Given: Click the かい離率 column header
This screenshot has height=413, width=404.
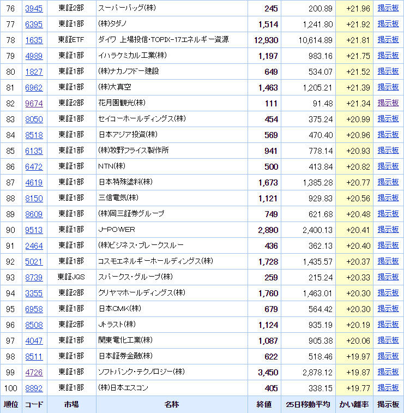Looking at the screenshot, I should [x=354, y=404].
